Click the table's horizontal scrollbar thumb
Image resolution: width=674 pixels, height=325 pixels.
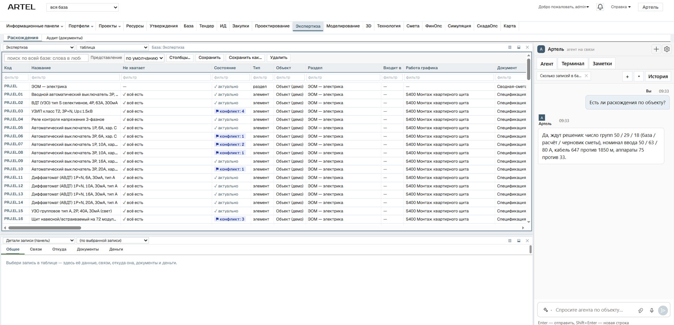45,228
